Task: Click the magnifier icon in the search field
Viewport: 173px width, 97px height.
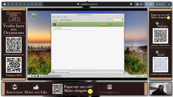Action: coord(110,20)
